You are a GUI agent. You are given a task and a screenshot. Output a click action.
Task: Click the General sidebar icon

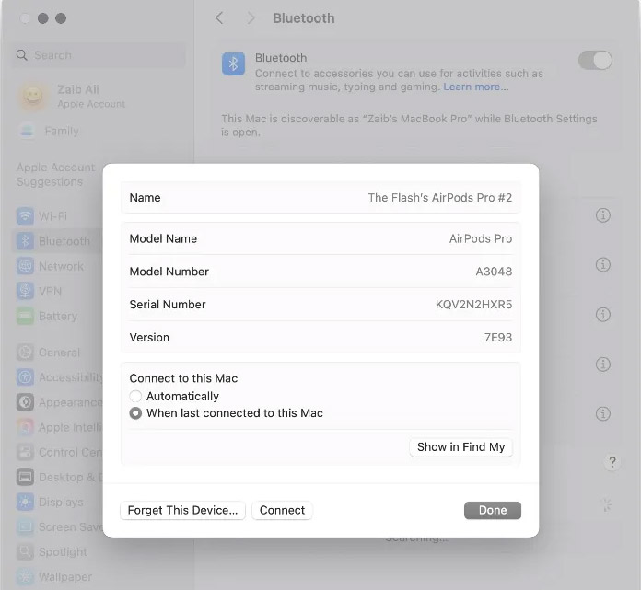click(25, 353)
